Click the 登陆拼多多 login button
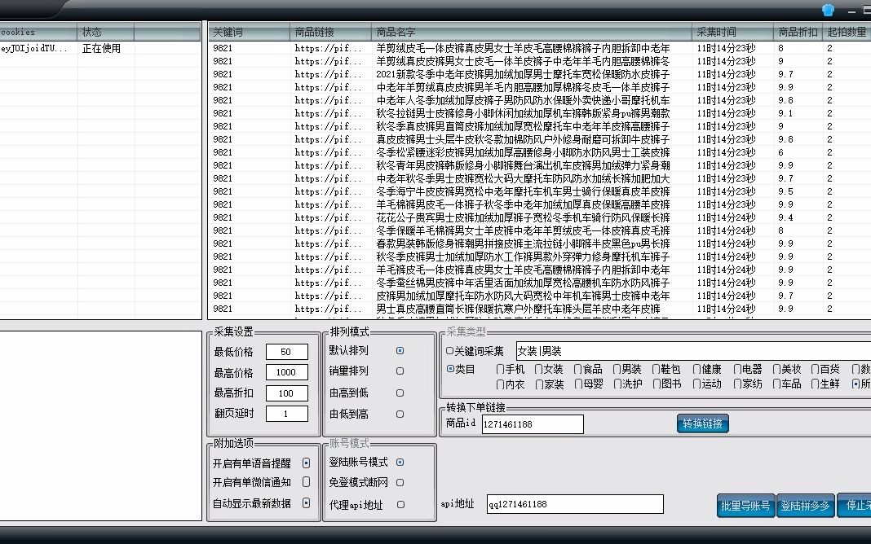871x544 pixels. coord(806,504)
